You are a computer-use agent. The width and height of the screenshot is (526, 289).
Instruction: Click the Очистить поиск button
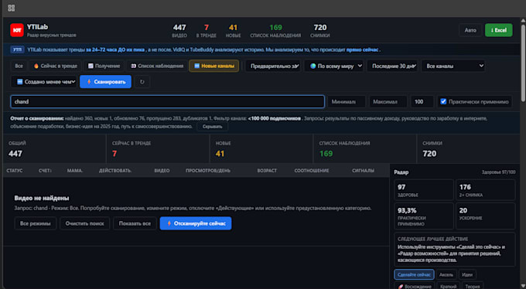pos(84,223)
